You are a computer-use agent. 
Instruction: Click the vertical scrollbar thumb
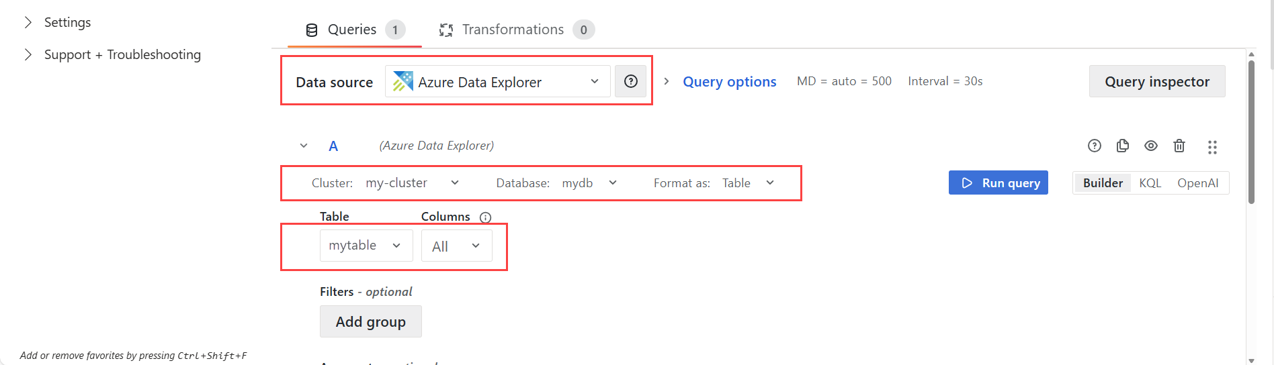click(x=1251, y=132)
